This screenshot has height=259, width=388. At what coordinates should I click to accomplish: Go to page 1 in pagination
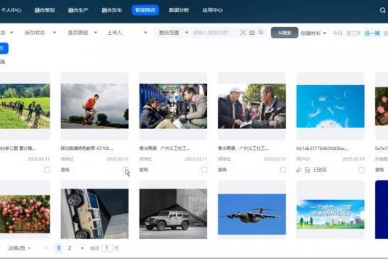point(59,248)
